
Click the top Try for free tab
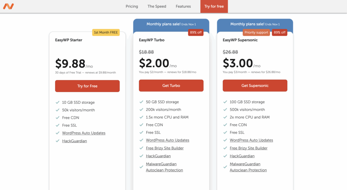click(x=214, y=6)
